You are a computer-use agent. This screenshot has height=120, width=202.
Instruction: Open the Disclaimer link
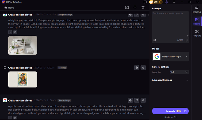tap(170, 117)
